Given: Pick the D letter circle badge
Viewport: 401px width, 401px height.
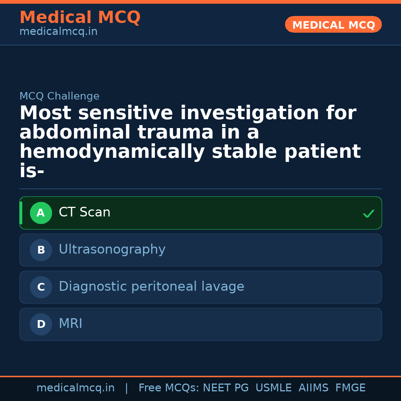Looking at the screenshot, I should coord(41,325).
